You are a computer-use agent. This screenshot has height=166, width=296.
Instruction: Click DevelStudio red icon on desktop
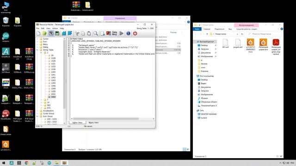tap(6, 115)
